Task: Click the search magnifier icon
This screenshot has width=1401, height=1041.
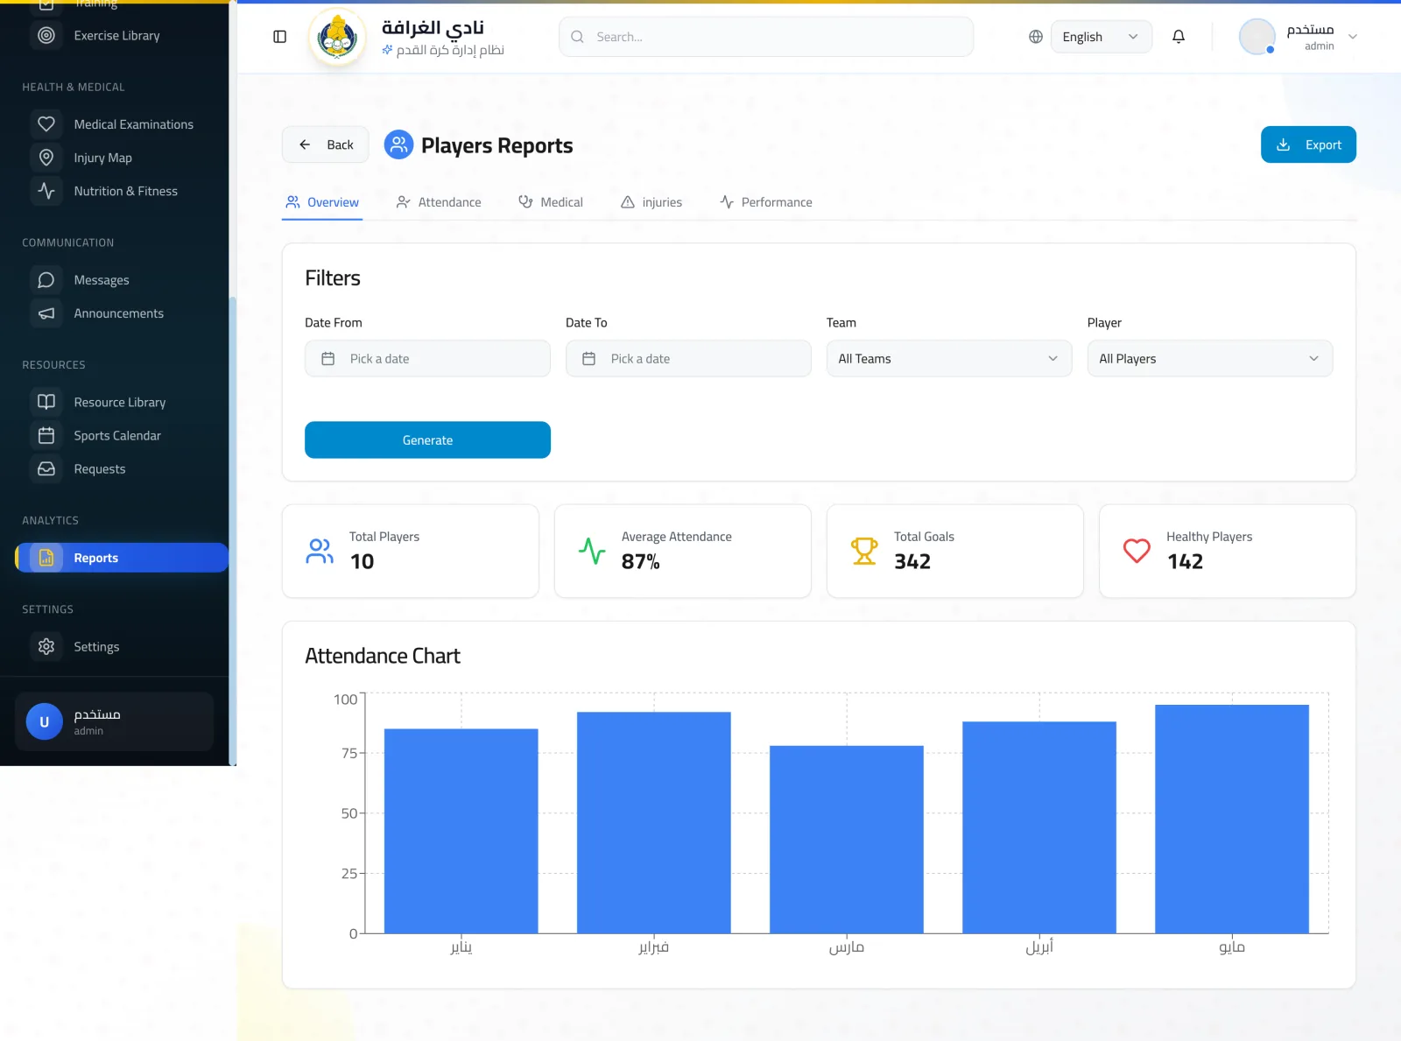Action: (577, 37)
